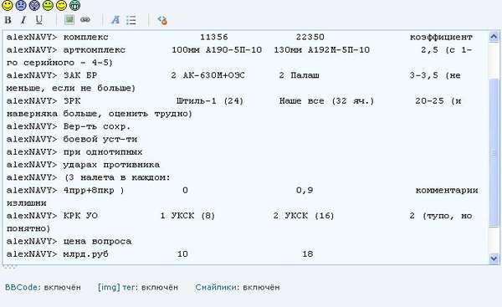Click on the text '2 Палаш'
The width and height of the screenshot is (502, 307).
pyautogui.click(x=299, y=75)
